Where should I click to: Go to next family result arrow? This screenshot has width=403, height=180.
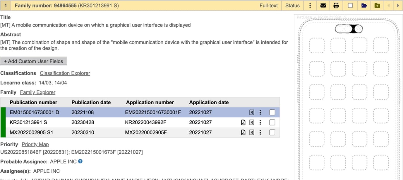[397, 6]
